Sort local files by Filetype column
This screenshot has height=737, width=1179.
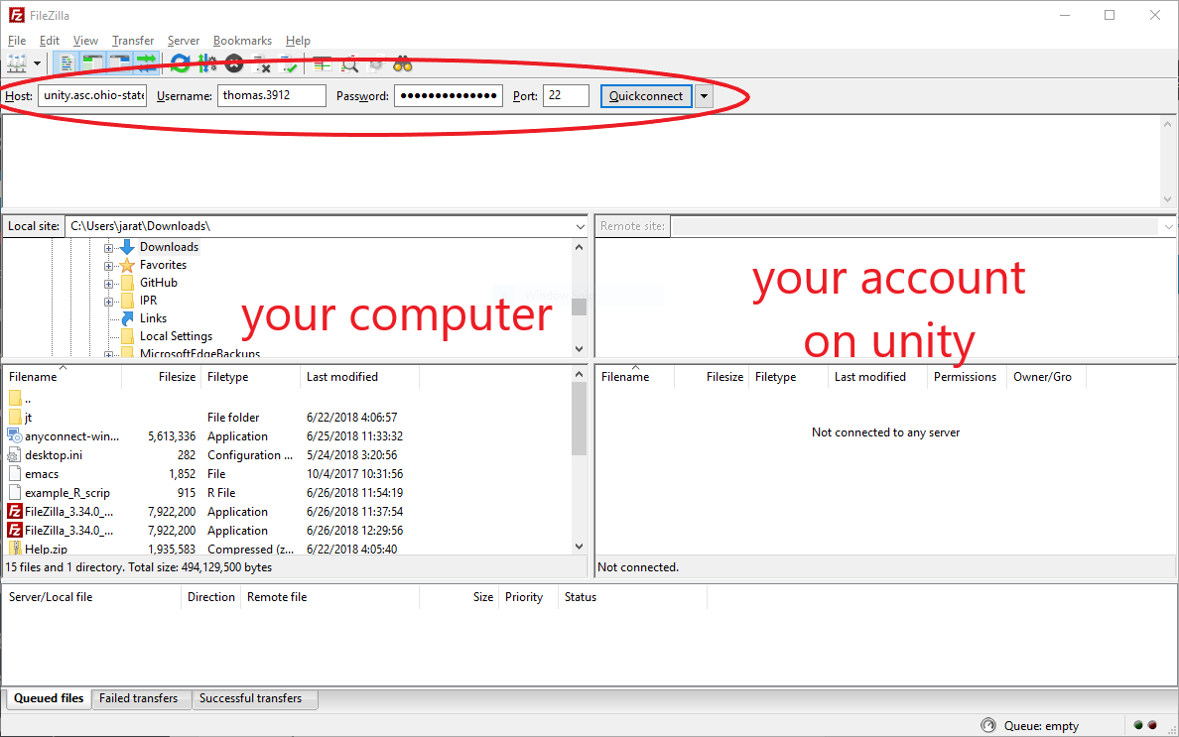click(x=251, y=377)
